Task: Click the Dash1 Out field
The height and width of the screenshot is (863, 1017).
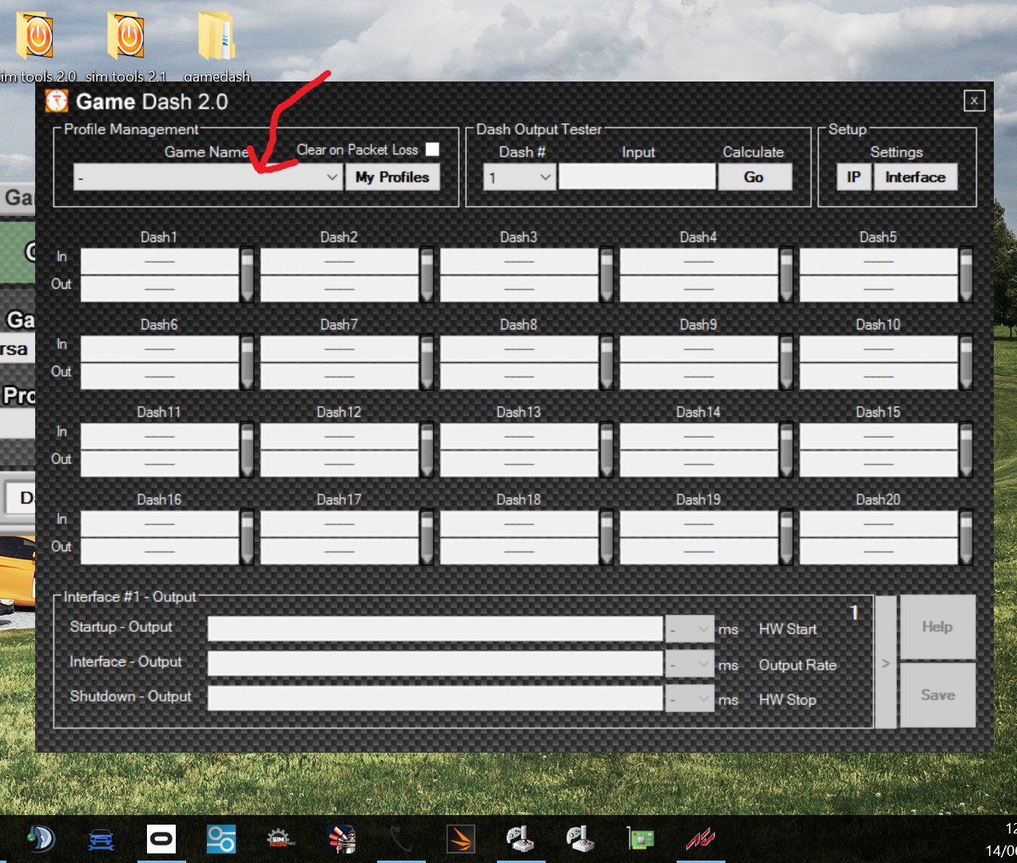Action: click(160, 288)
